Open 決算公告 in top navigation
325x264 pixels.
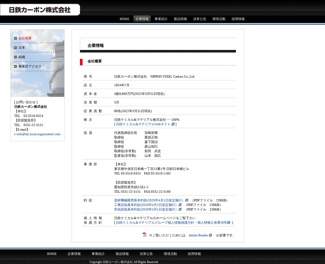(200, 19)
